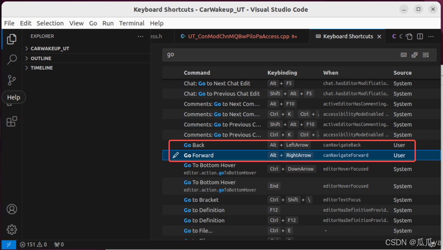This screenshot has height=250, width=443.
Task: Open editor More Actions ellipsis menu
Action: [x=431, y=36]
